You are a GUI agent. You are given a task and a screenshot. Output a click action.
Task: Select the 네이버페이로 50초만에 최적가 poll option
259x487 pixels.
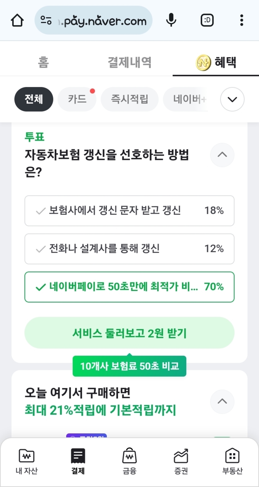(129, 287)
